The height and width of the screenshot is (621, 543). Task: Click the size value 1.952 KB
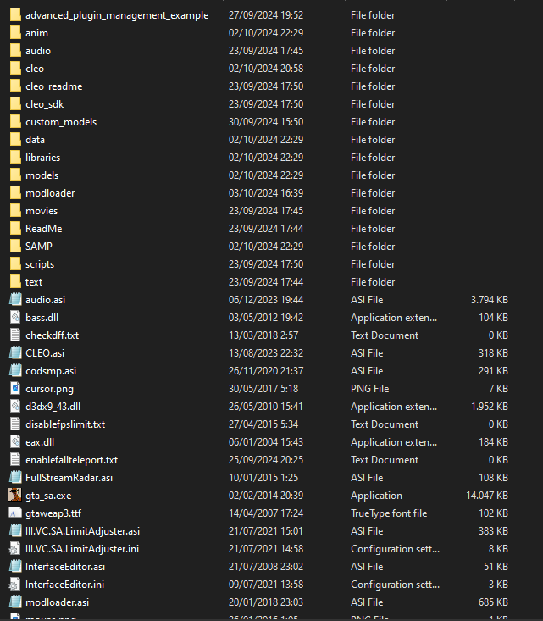coord(489,407)
